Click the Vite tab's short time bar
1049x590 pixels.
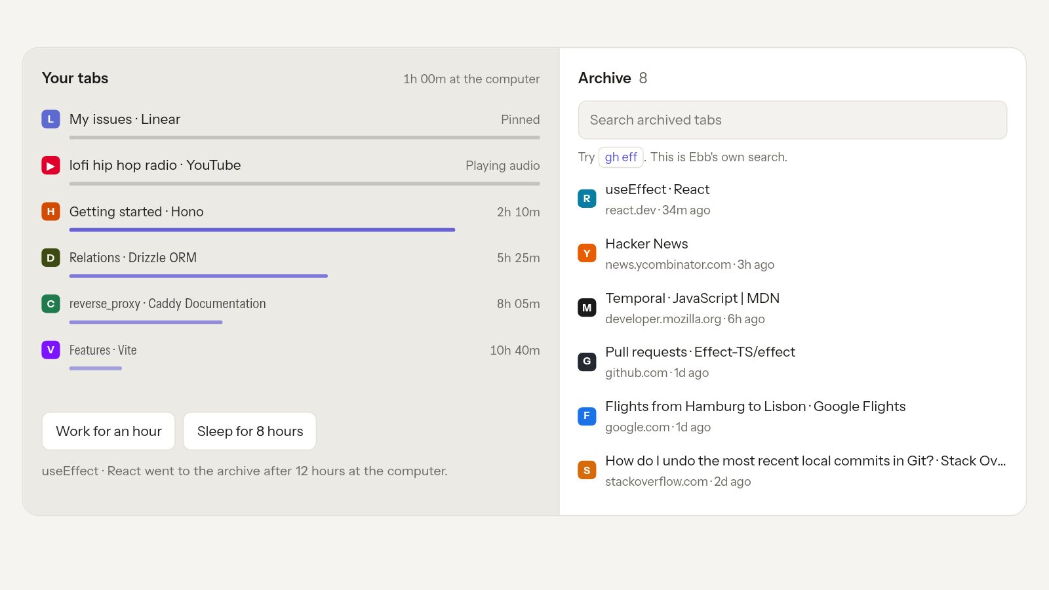[x=96, y=368]
